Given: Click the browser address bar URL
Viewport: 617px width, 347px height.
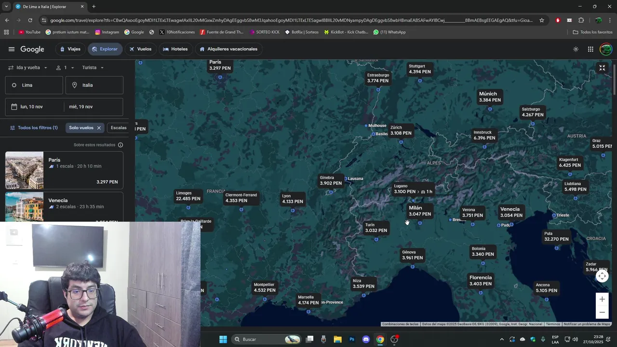Looking at the screenshot, I should click(x=292, y=20).
